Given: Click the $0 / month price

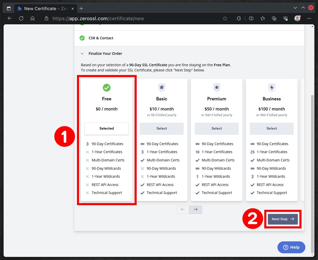Looking at the screenshot, I should tap(107, 109).
